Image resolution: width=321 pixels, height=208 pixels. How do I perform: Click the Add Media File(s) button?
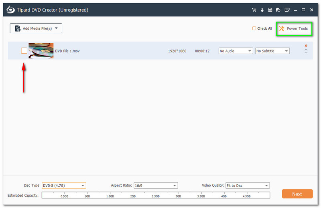[x=36, y=28]
